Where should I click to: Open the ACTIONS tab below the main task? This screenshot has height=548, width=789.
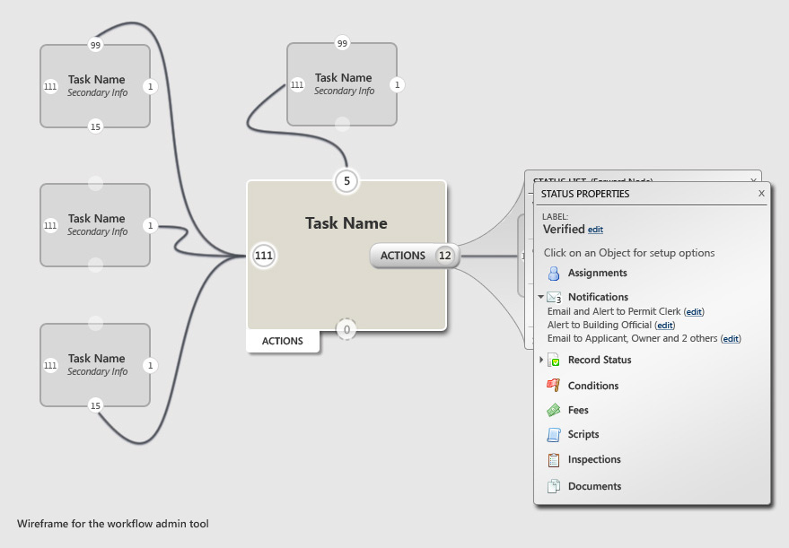282,341
